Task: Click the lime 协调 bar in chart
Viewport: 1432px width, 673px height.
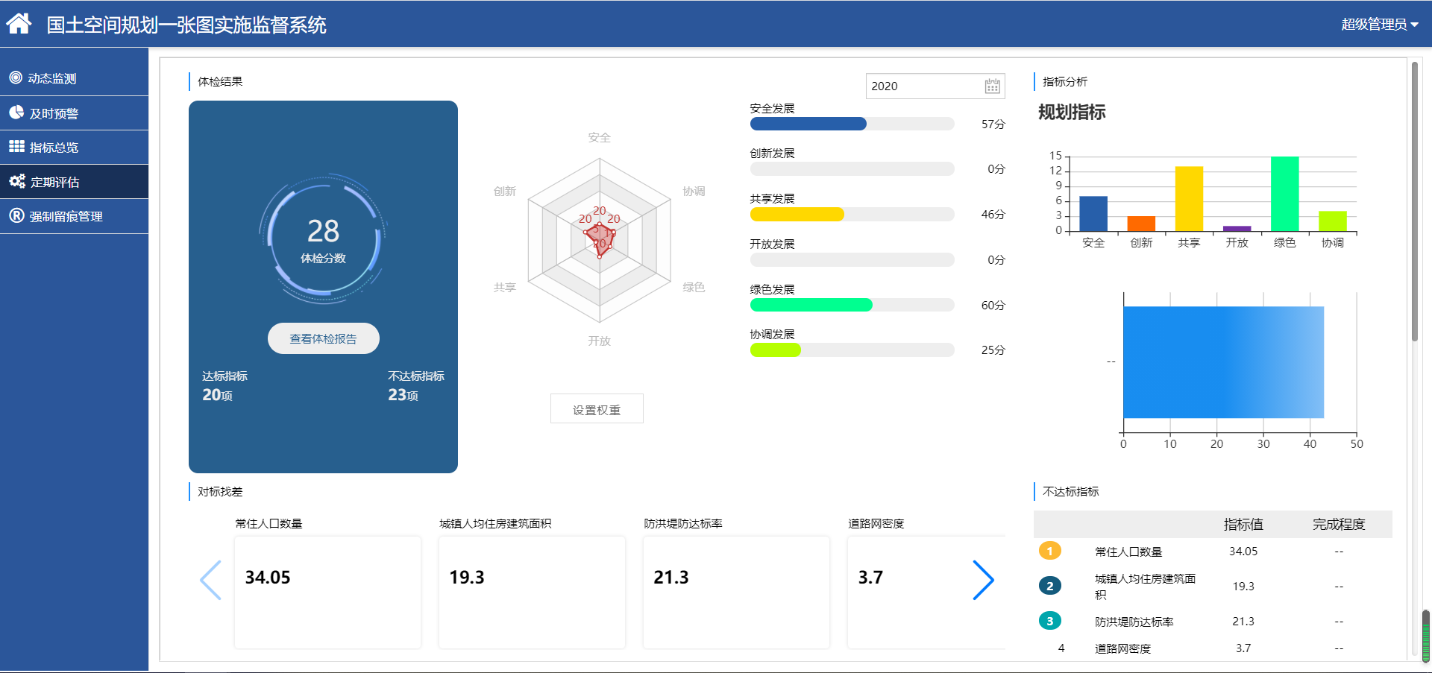Action: click(x=1332, y=221)
